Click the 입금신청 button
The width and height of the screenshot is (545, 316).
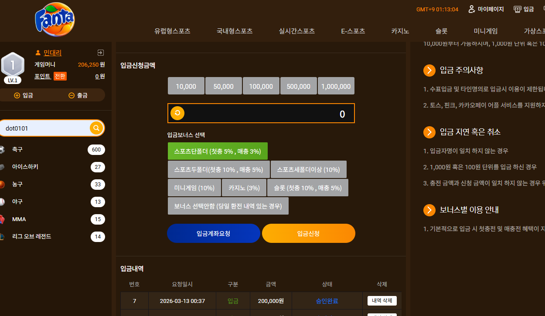coord(309,233)
